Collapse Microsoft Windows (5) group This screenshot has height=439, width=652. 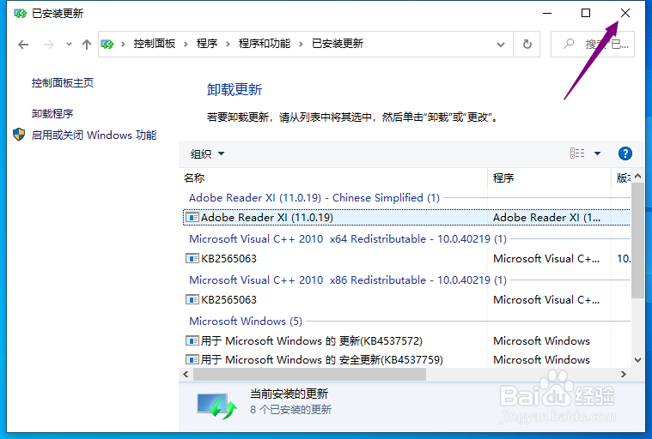pyautogui.click(x=246, y=322)
